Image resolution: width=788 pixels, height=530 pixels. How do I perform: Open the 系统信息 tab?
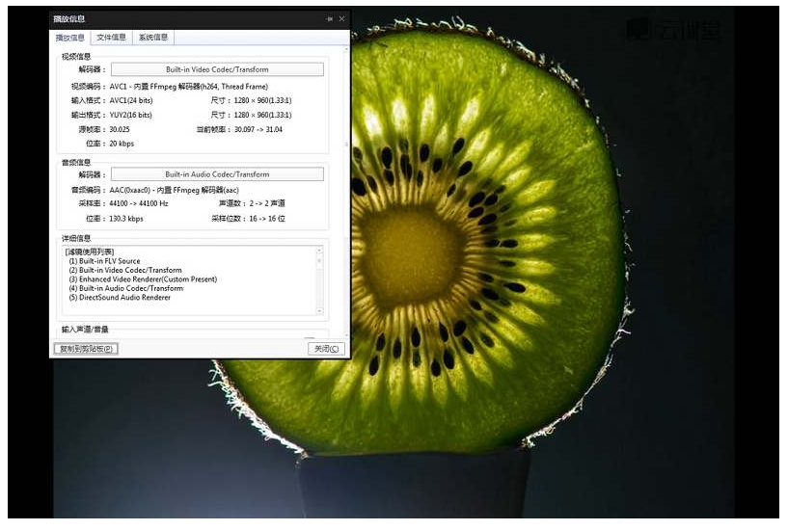coord(152,38)
